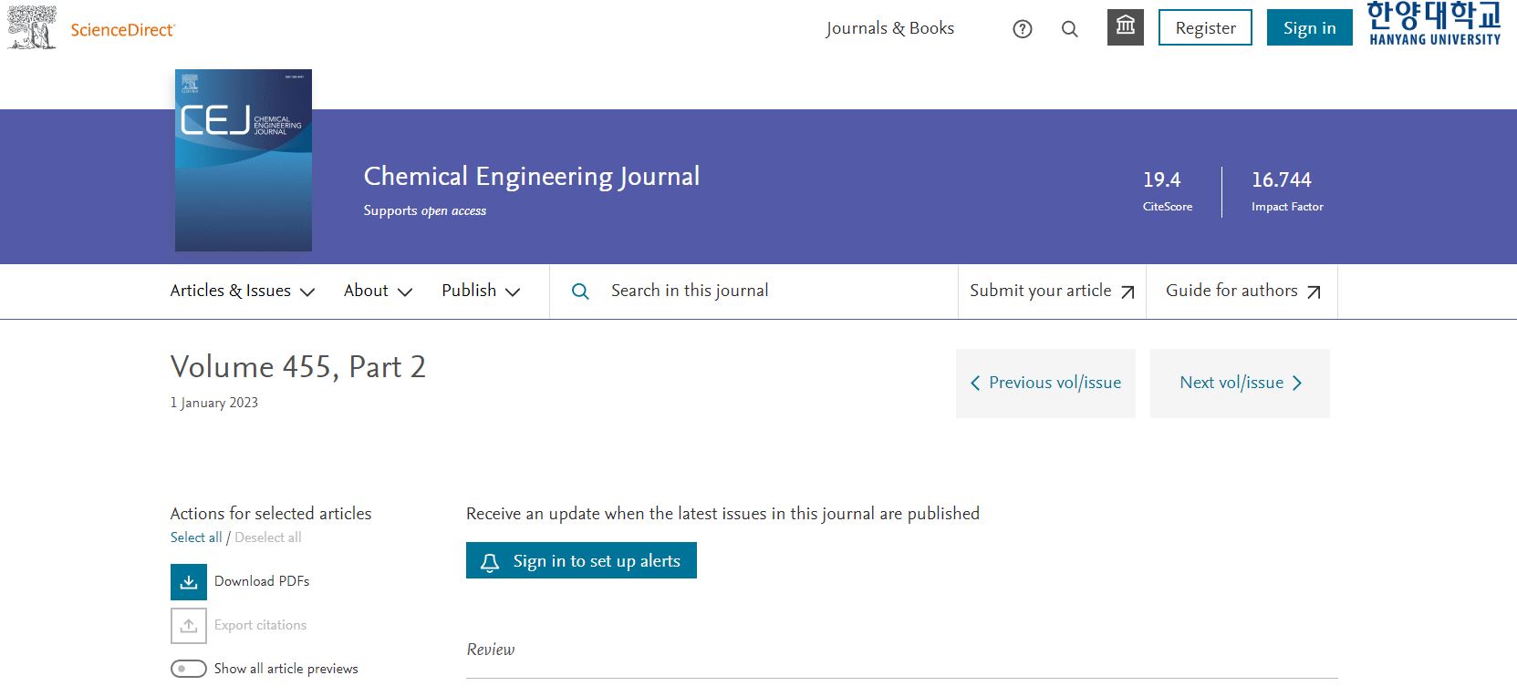The height and width of the screenshot is (696, 1517).
Task: Click the Export citations icon
Action: coord(189,626)
